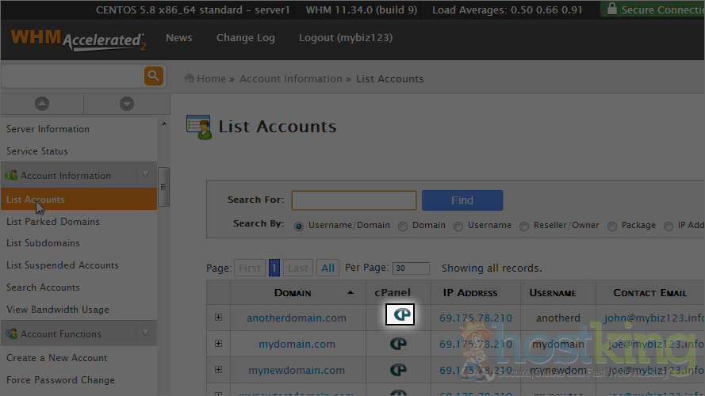
Task: Open cPanel icon for anotherdomain.com
Action: [400, 316]
